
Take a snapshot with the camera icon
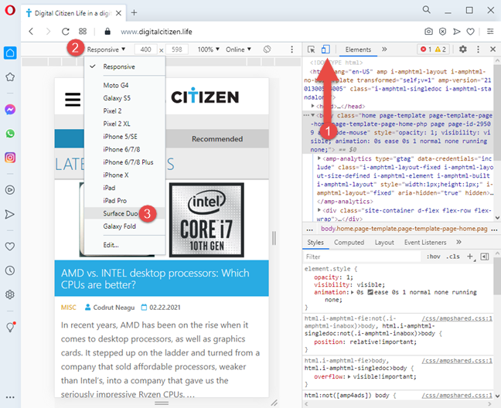[428, 32]
